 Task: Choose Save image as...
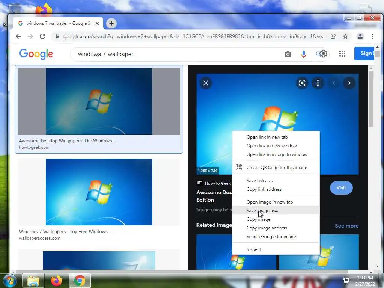tap(276, 211)
